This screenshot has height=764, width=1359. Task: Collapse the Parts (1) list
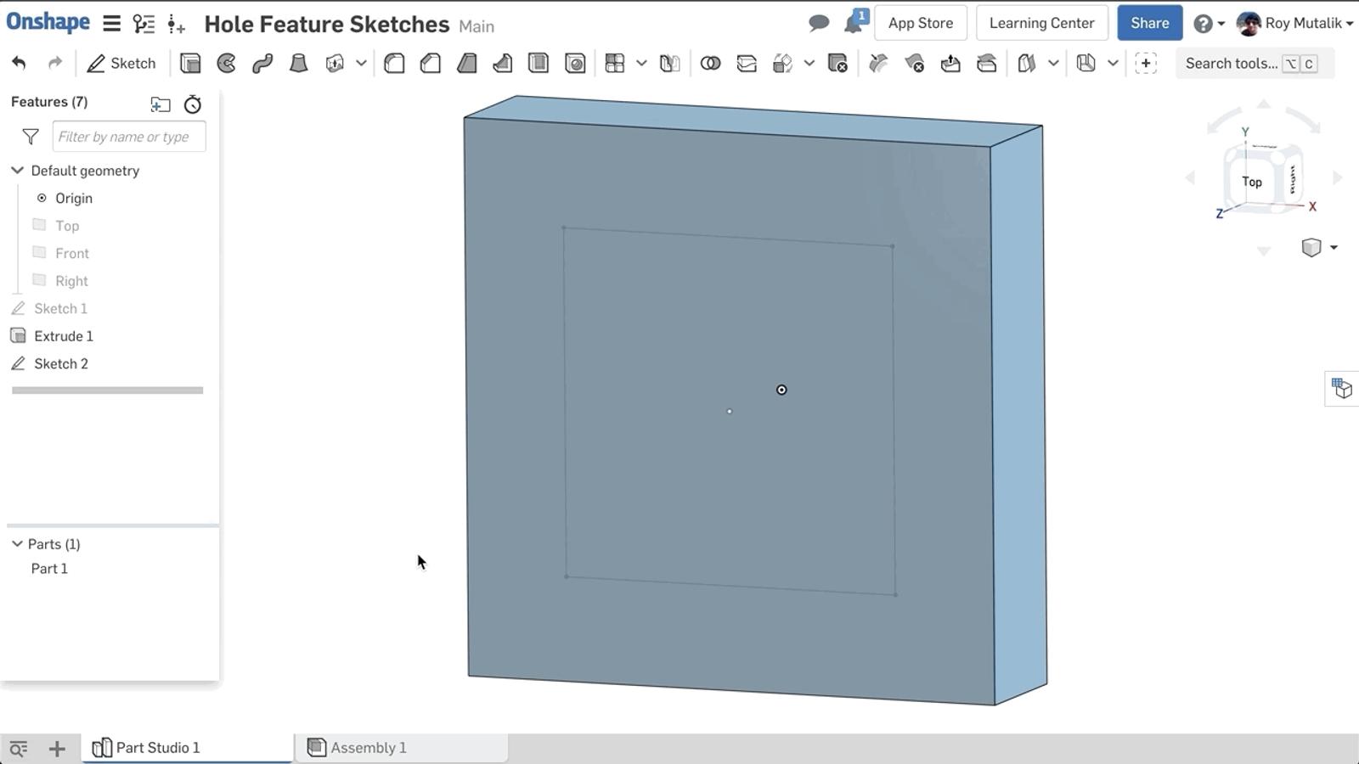[x=17, y=544]
